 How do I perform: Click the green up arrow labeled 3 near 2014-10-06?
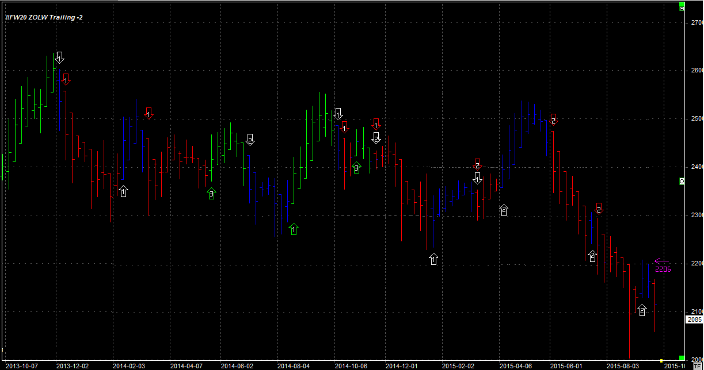[356, 167]
